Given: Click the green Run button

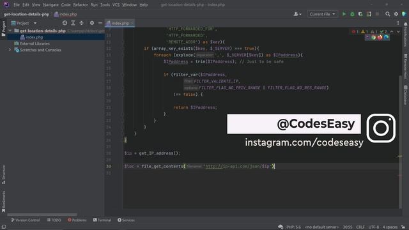Looking at the screenshot, I should (x=344, y=14).
